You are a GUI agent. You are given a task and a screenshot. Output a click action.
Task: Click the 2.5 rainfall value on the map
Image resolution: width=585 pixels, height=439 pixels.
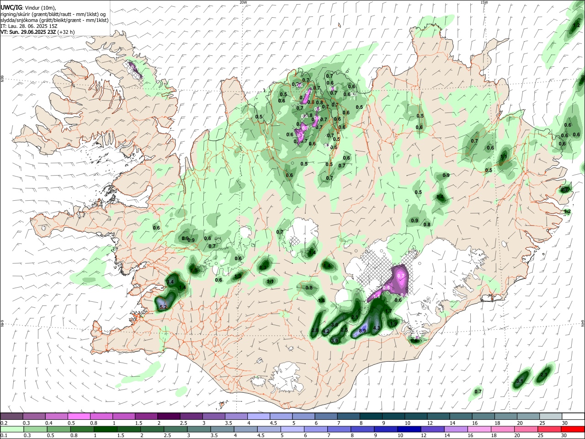coord(345,330)
